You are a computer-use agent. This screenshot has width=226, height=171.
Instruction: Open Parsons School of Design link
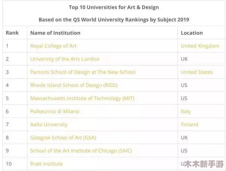(83, 72)
